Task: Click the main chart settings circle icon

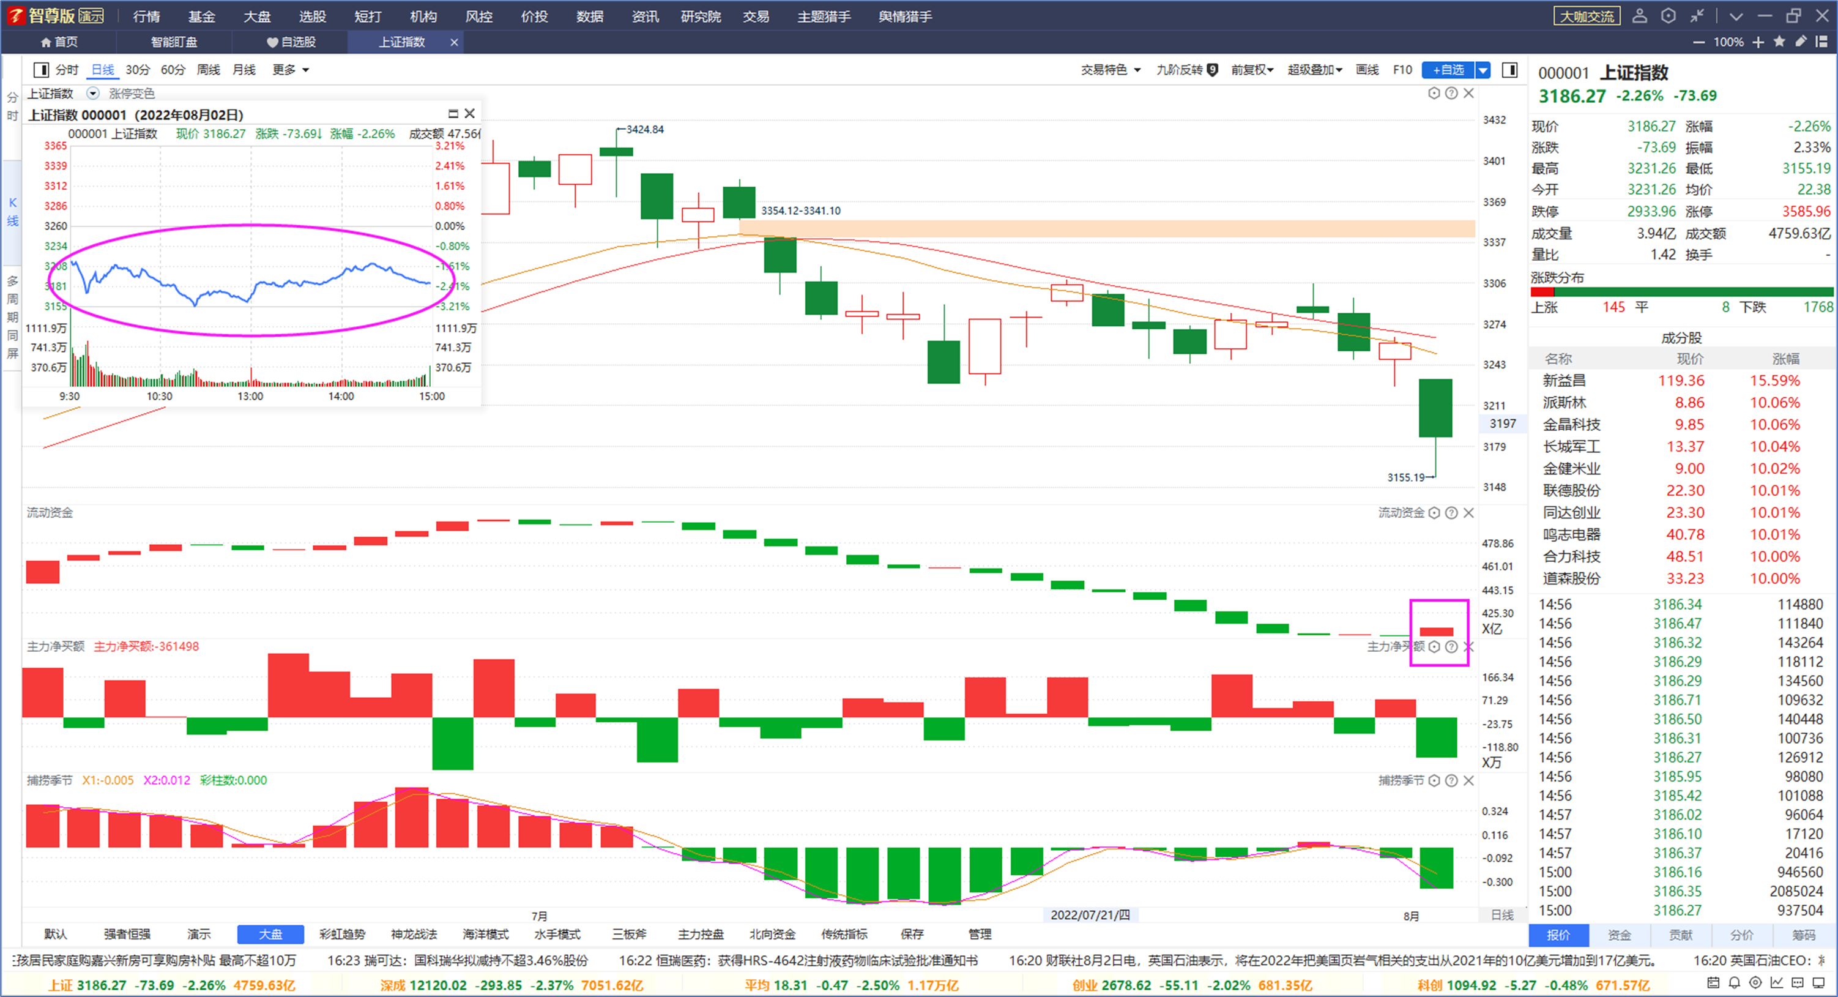Action: coord(1434,93)
